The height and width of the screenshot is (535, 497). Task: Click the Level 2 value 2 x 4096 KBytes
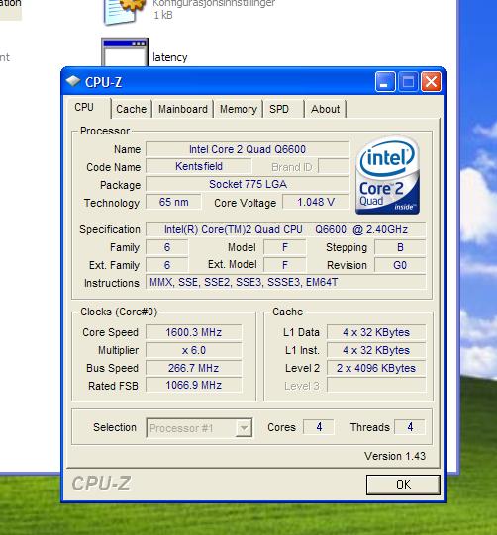(x=376, y=368)
